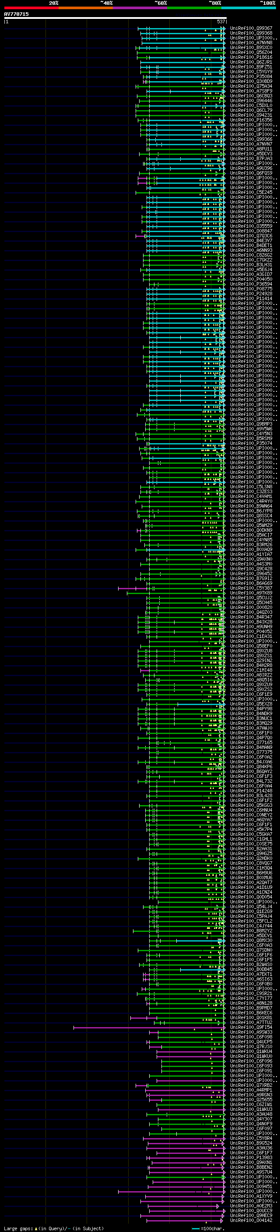Viewport: 280px width, 1232px height.
Task: Select the query label AV770715
Action: (16, 14)
